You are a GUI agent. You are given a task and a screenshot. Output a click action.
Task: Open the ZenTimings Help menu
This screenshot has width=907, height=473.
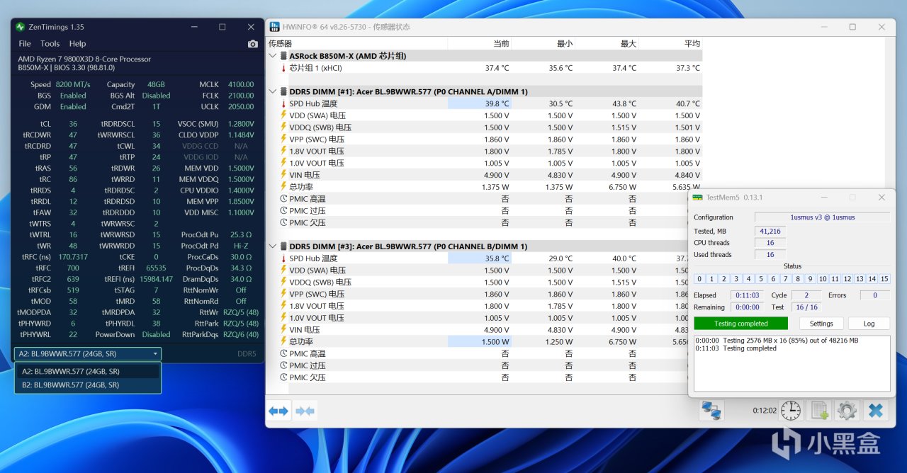(77, 44)
